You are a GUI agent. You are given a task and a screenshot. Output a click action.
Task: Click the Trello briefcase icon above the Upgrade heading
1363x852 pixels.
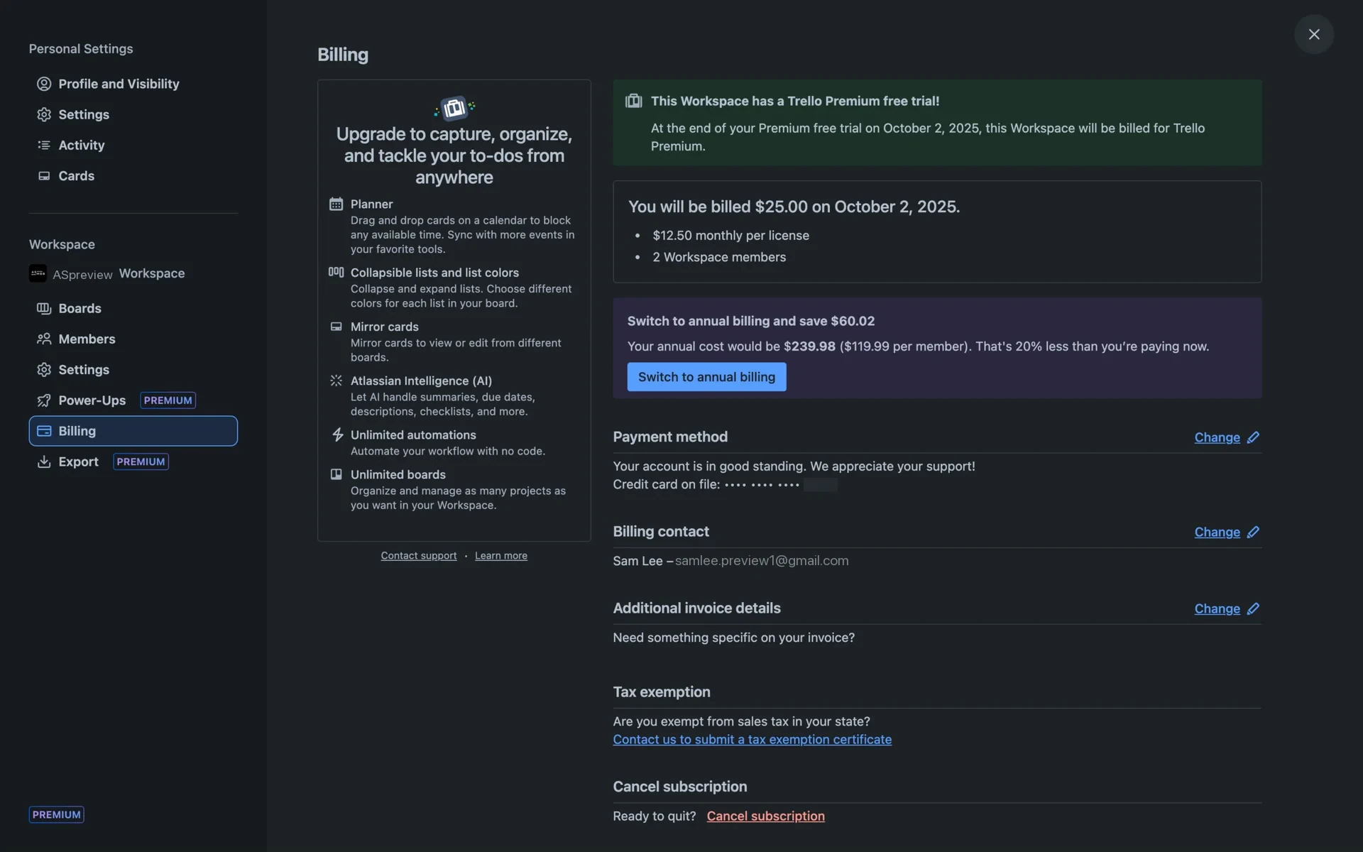pyautogui.click(x=454, y=108)
